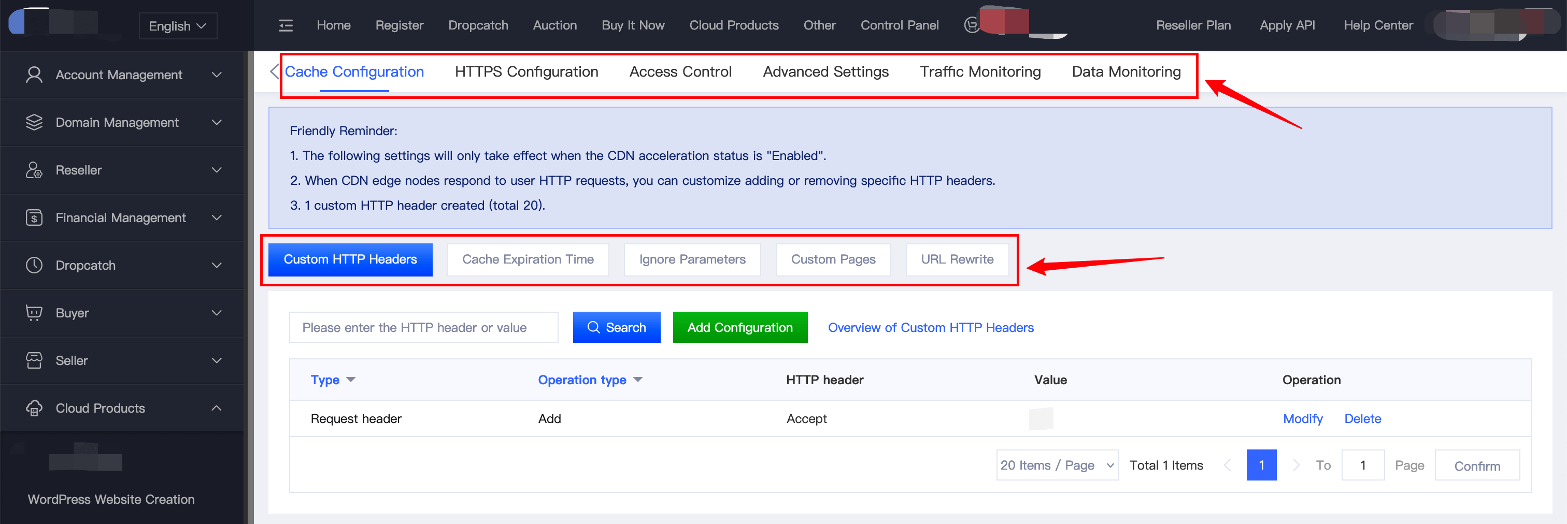The height and width of the screenshot is (524, 1567).
Task: Click the Account Management user icon
Action: 34,75
